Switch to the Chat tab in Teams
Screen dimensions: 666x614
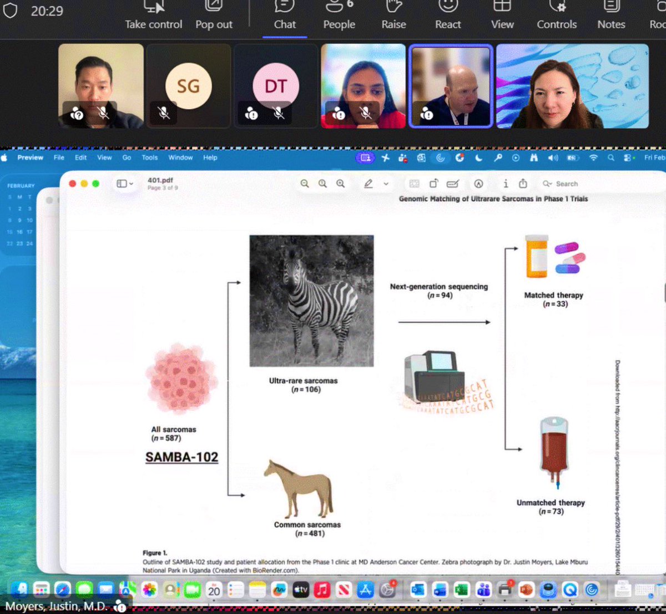(284, 17)
